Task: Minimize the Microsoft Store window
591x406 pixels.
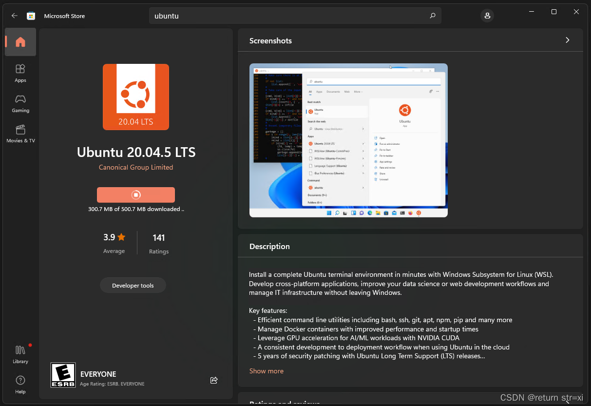Action: (x=531, y=12)
